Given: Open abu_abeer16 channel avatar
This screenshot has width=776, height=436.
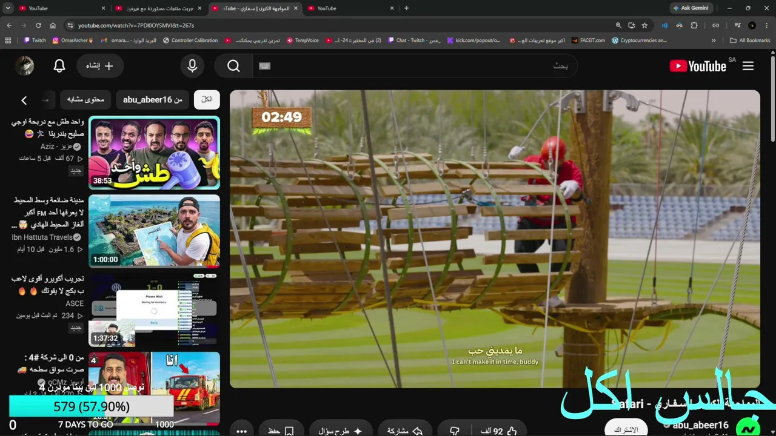Looking at the screenshot, I should 748,428.
